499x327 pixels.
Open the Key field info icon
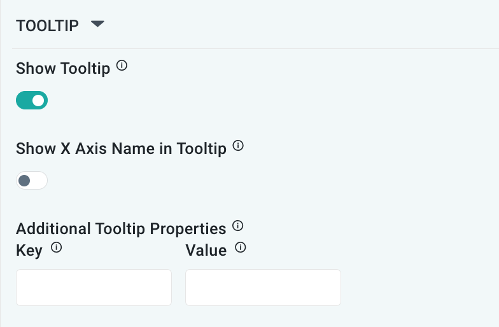56,248
